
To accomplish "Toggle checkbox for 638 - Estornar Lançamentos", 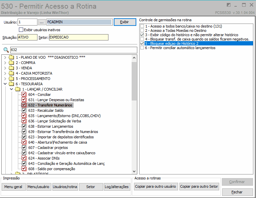I will pyautogui.click(x=24, y=126).
